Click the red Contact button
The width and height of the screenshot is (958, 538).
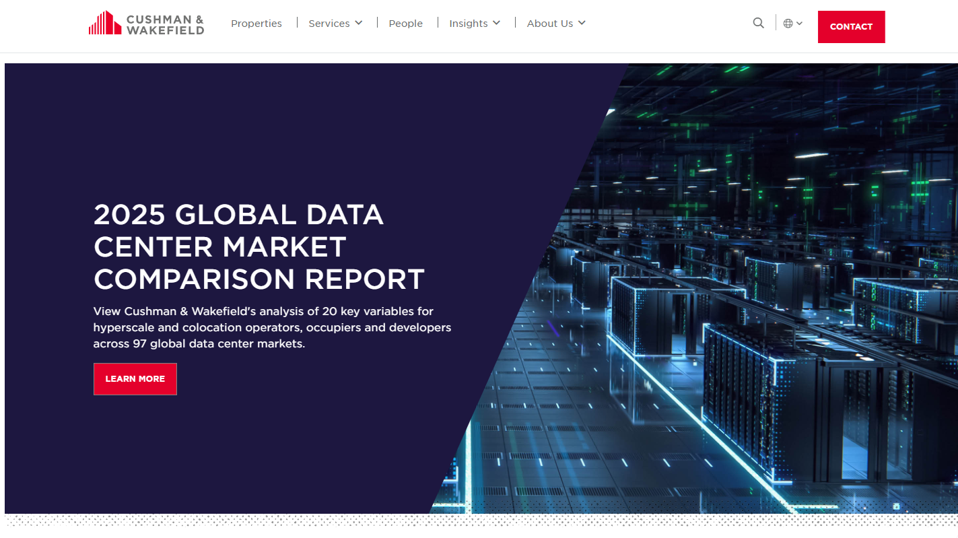(852, 27)
